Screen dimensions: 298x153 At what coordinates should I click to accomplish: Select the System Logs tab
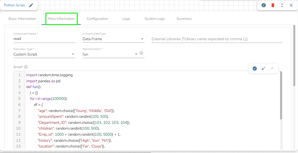click(x=154, y=19)
